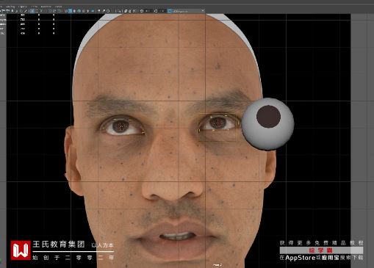Viewport: 374px width, 268px height.
Task: Open the Show panel menu
Action: click(34, 7)
